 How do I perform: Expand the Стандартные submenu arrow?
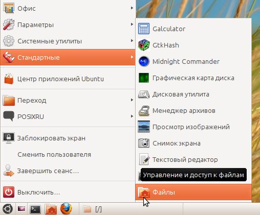[132, 57]
